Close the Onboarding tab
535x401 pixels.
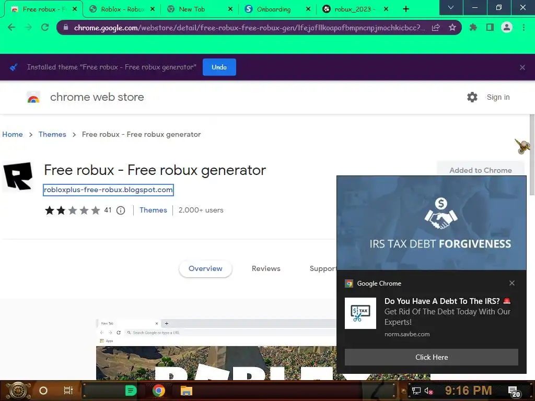pos(308,9)
